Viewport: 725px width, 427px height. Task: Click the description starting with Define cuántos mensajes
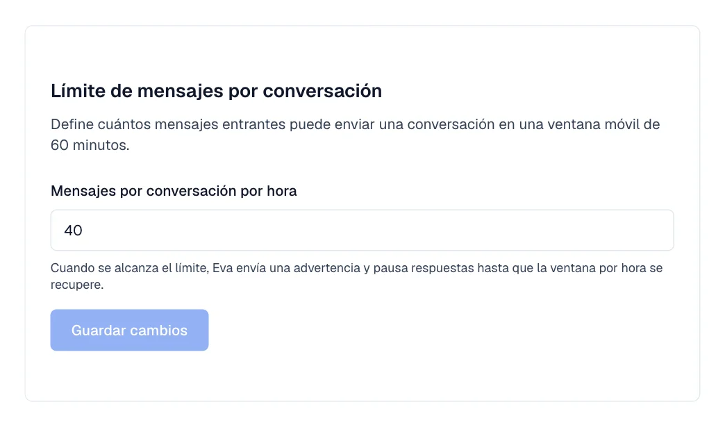click(x=355, y=135)
